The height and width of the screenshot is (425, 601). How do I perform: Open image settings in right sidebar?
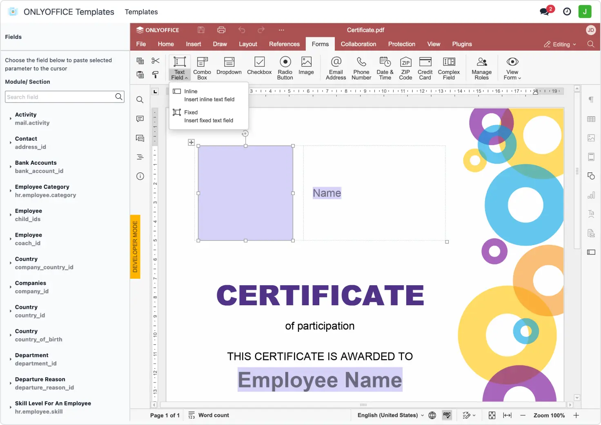tap(591, 138)
